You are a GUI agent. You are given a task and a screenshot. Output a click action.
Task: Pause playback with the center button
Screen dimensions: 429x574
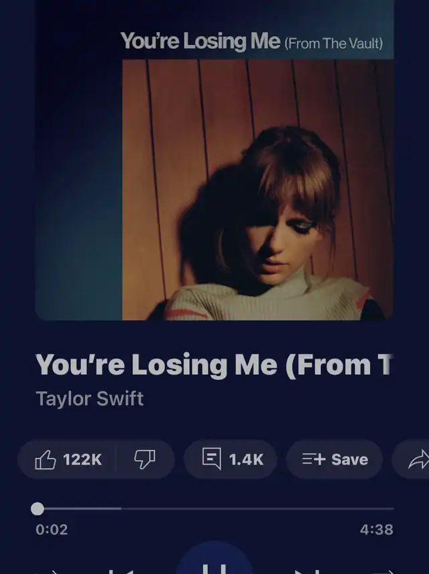(215, 559)
